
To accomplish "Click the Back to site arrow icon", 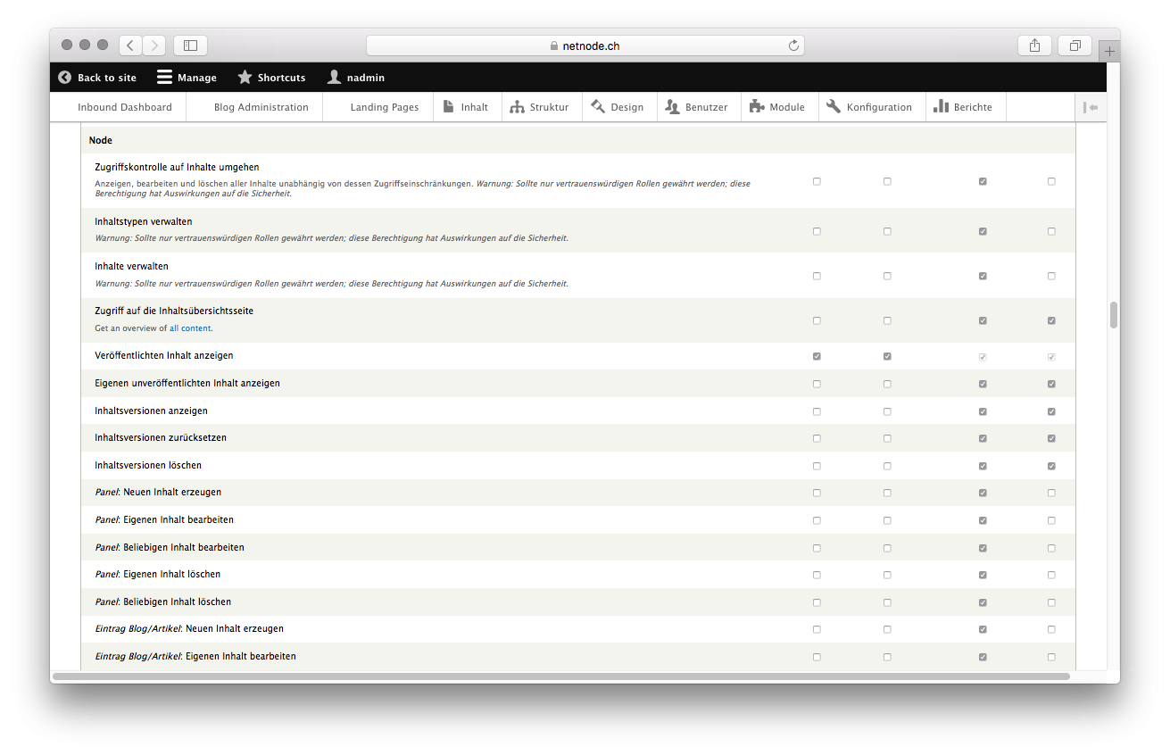I will click(64, 78).
